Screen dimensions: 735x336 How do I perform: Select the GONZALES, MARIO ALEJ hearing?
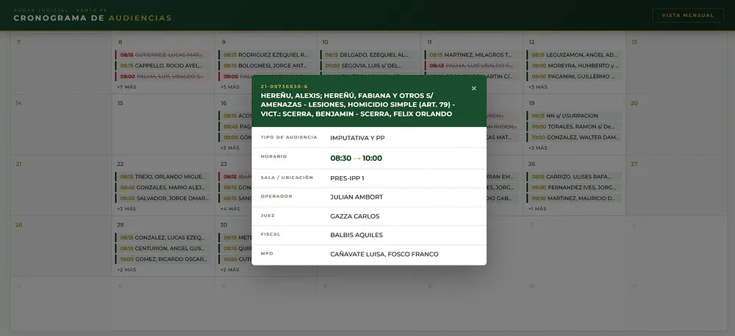click(162, 187)
